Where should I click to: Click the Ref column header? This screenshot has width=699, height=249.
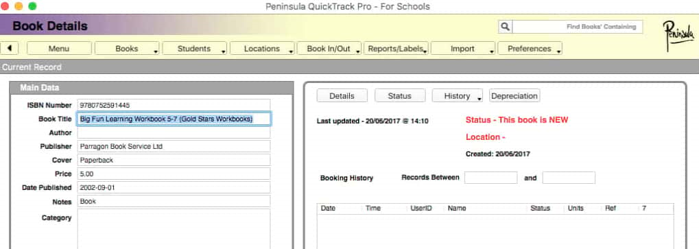[x=611, y=208]
